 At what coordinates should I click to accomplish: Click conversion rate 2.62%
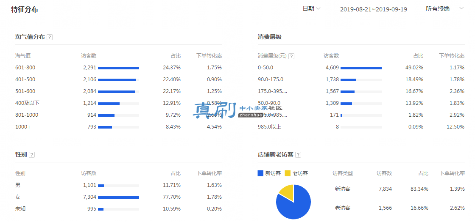click(457, 208)
